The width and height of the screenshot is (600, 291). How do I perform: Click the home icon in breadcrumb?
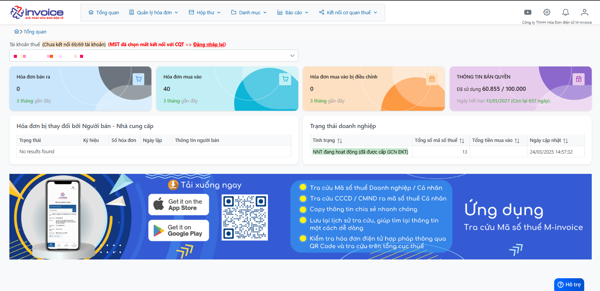[17, 32]
